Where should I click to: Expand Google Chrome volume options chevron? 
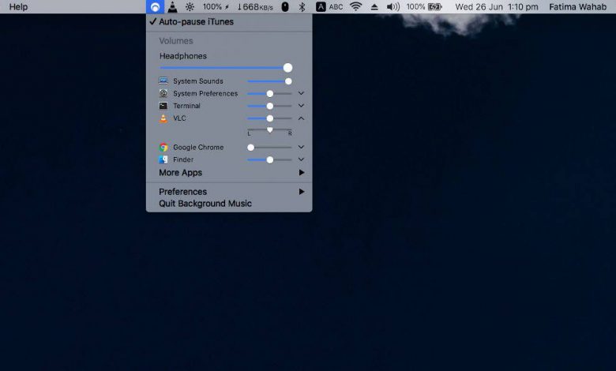tap(301, 148)
